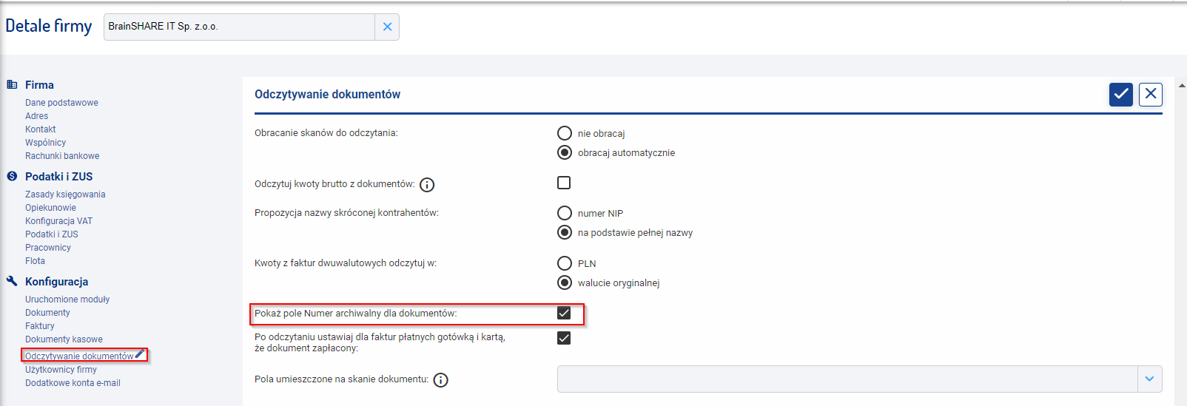
Task: Select PLN for dual-currency invoices
Action: tap(565, 263)
